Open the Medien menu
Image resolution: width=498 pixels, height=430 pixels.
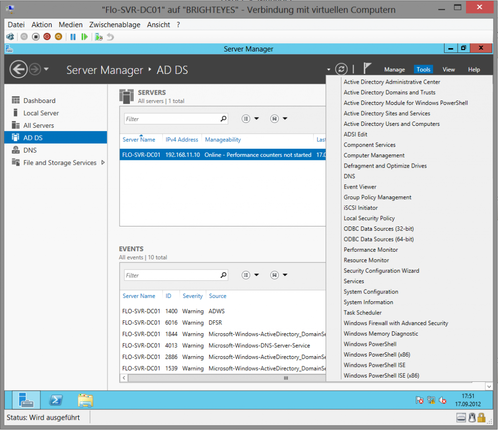point(70,24)
